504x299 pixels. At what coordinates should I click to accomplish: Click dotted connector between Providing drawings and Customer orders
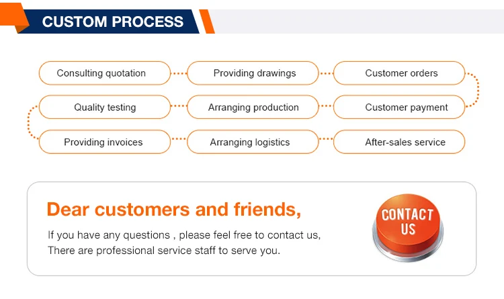click(326, 73)
